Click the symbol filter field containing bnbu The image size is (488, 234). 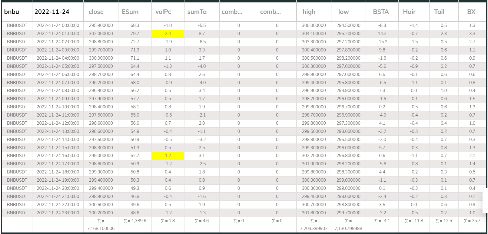[16, 12]
